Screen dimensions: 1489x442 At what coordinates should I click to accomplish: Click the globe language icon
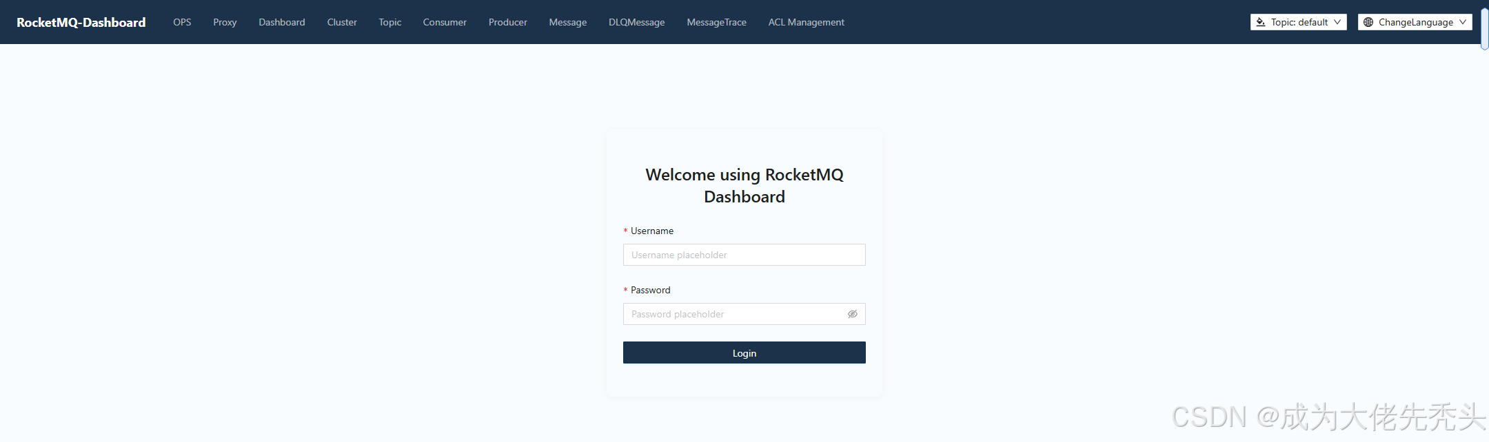point(1368,22)
